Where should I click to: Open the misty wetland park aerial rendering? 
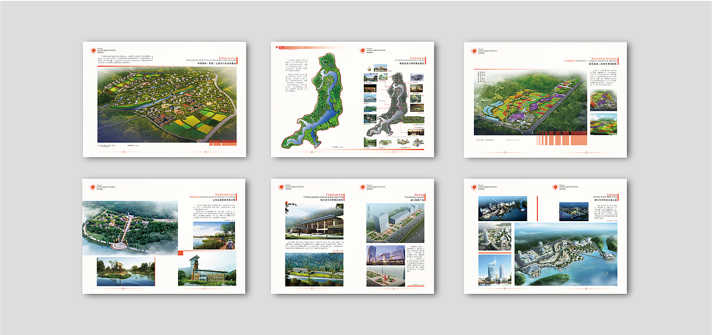pyautogui.click(x=130, y=228)
